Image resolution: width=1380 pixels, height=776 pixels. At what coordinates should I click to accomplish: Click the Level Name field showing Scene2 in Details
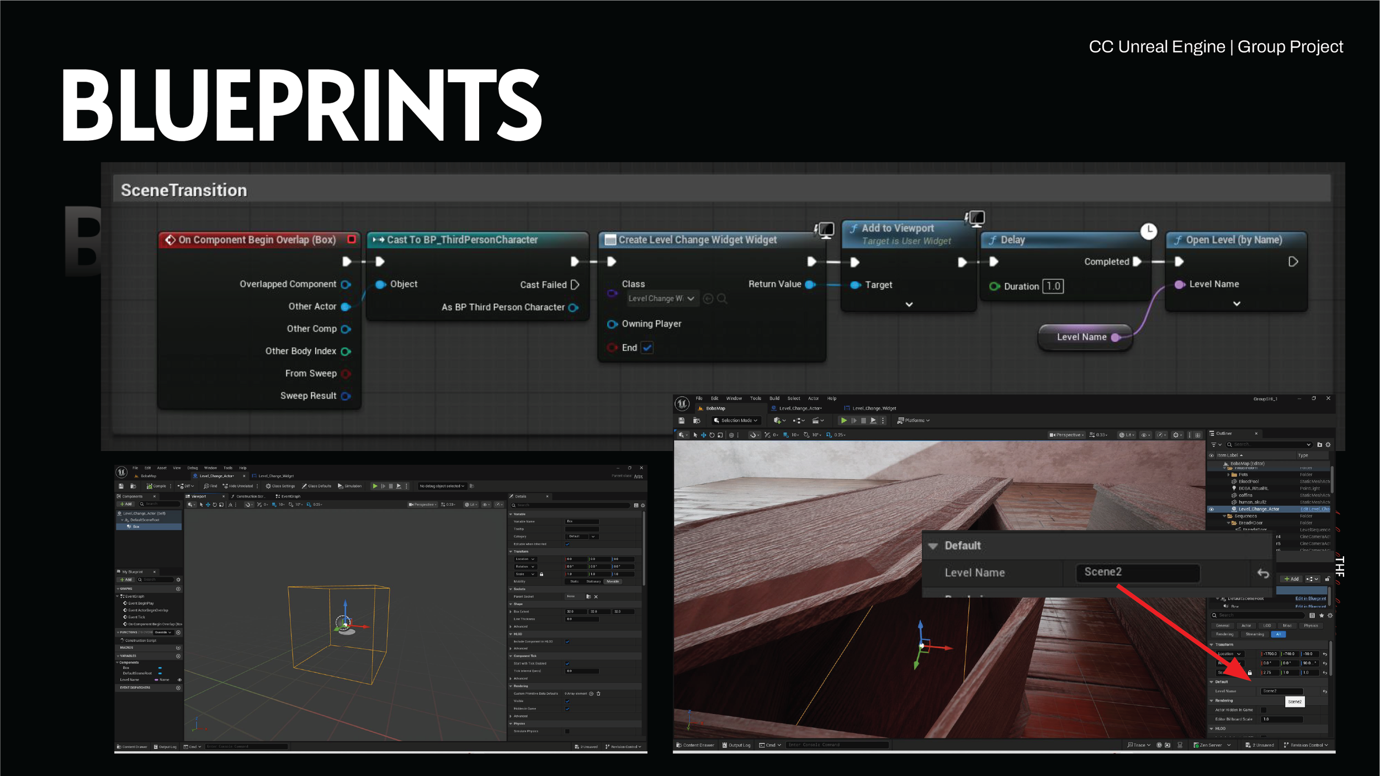pyautogui.click(x=1282, y=691)
